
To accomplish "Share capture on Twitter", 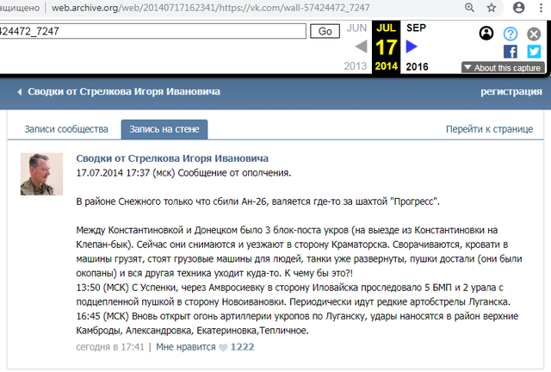I will [x=534, y=52].
